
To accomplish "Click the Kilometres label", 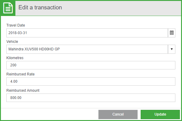I will pos(15,58).
